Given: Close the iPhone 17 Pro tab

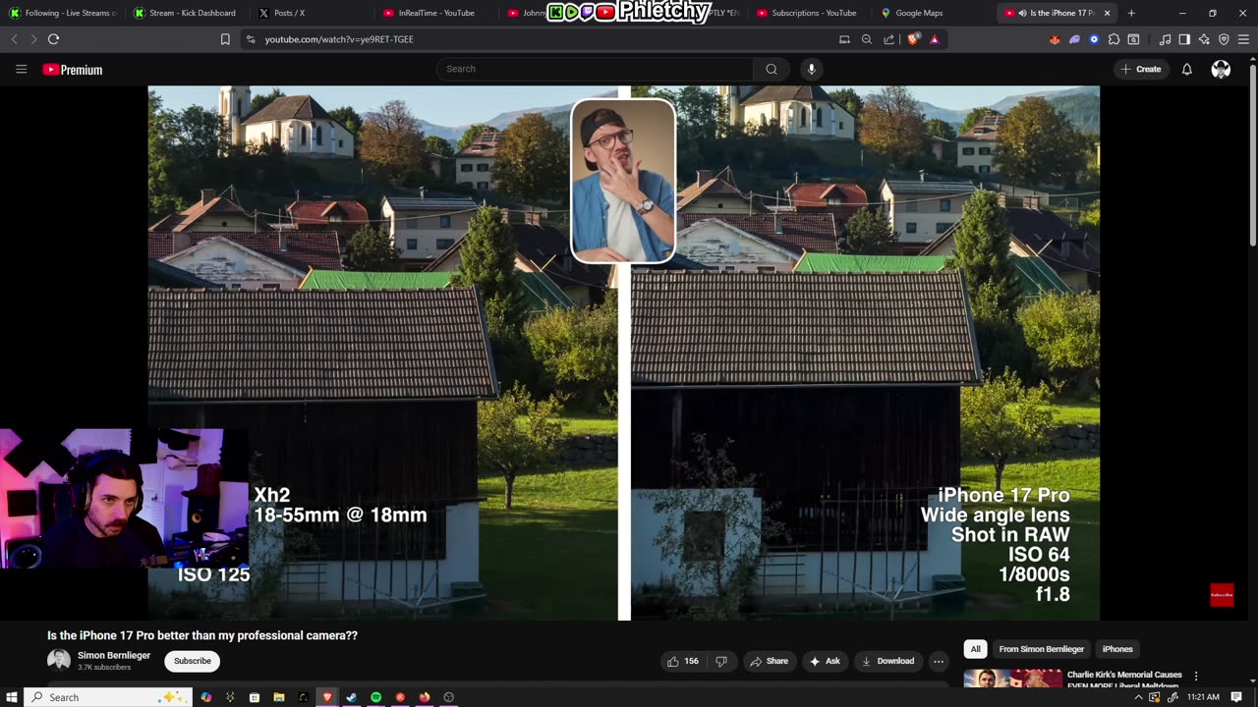Looking at the screenshot, I should coord(1107,13).
